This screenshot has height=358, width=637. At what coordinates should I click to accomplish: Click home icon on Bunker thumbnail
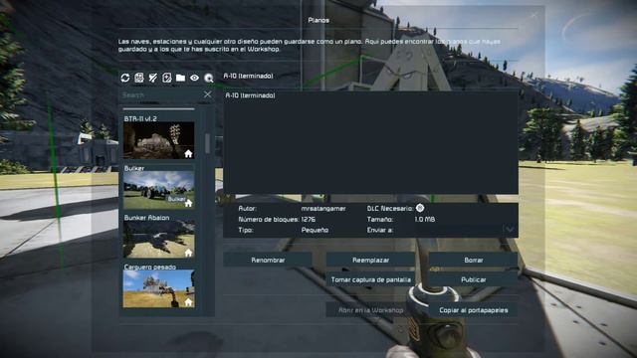point(188,203)
